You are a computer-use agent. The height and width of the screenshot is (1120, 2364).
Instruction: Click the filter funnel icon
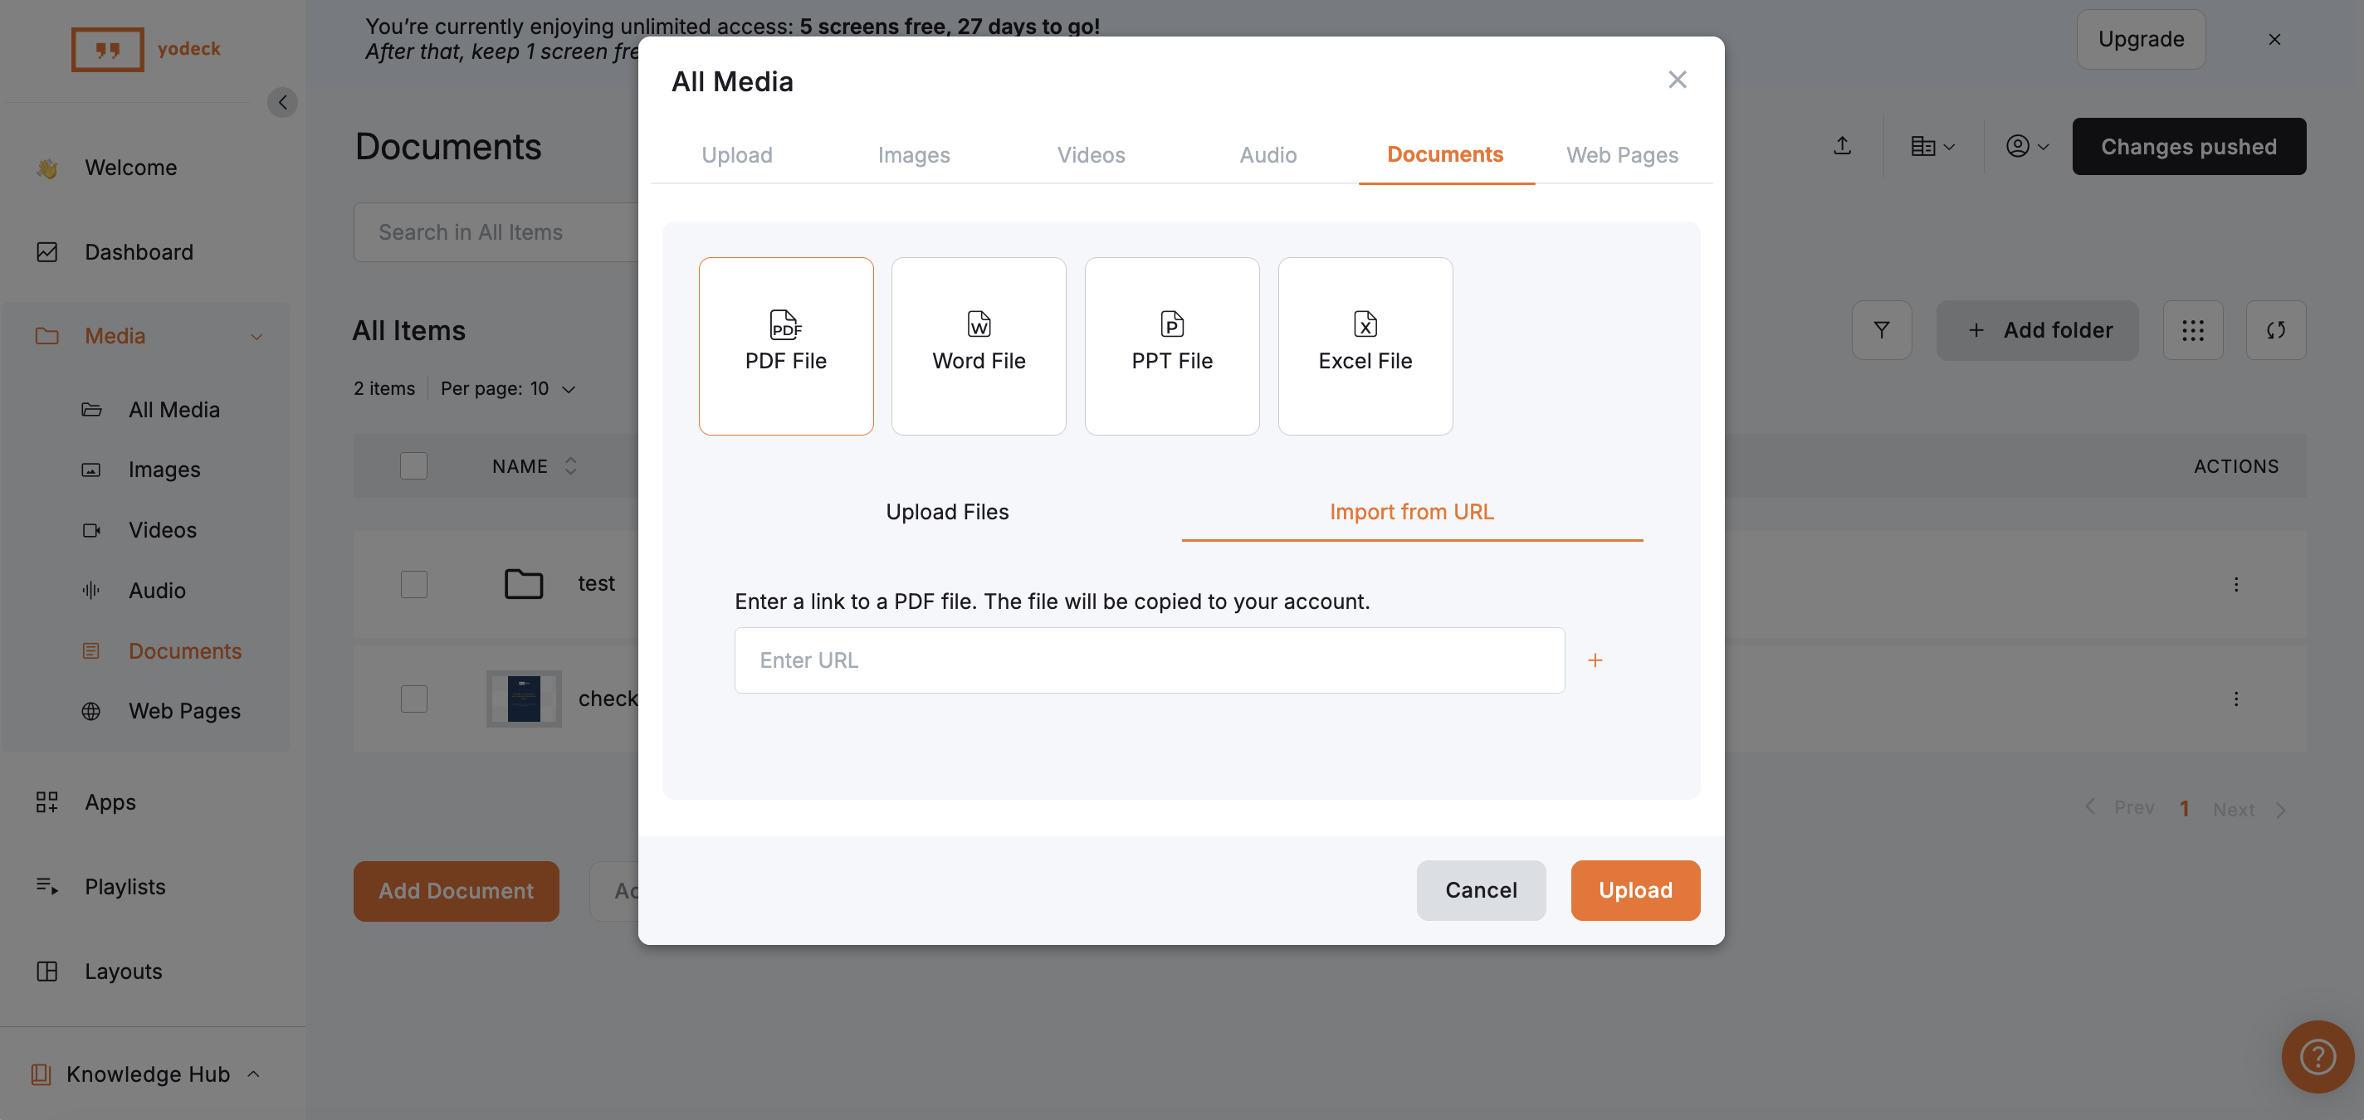click(x=1881, y=330)
